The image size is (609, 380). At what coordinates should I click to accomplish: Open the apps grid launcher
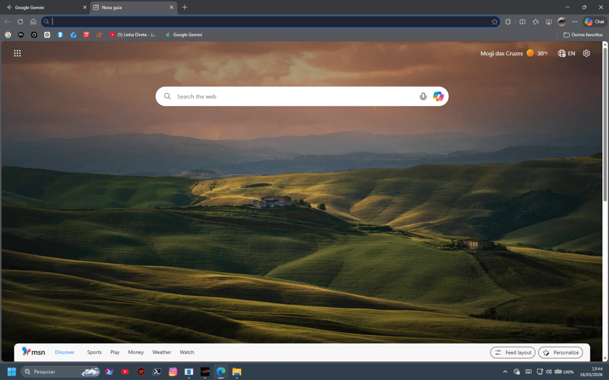point(17,54)
